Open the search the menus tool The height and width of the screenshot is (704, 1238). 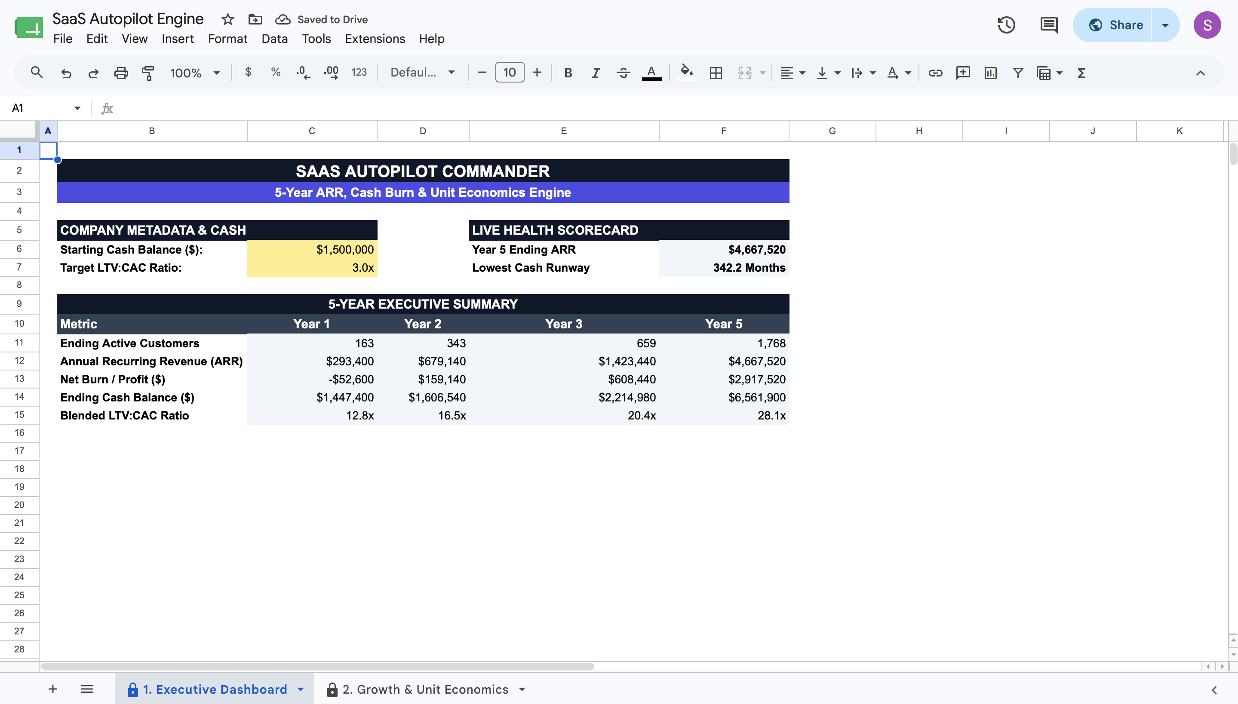[37, 73]
